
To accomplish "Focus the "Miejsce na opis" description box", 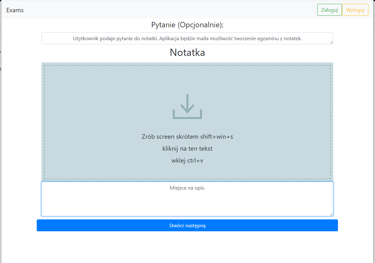I will click(187, 199).
